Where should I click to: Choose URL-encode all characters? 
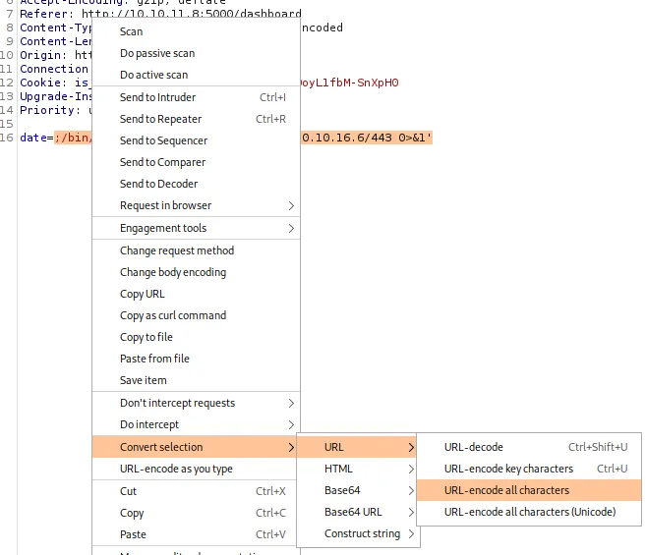529,490
